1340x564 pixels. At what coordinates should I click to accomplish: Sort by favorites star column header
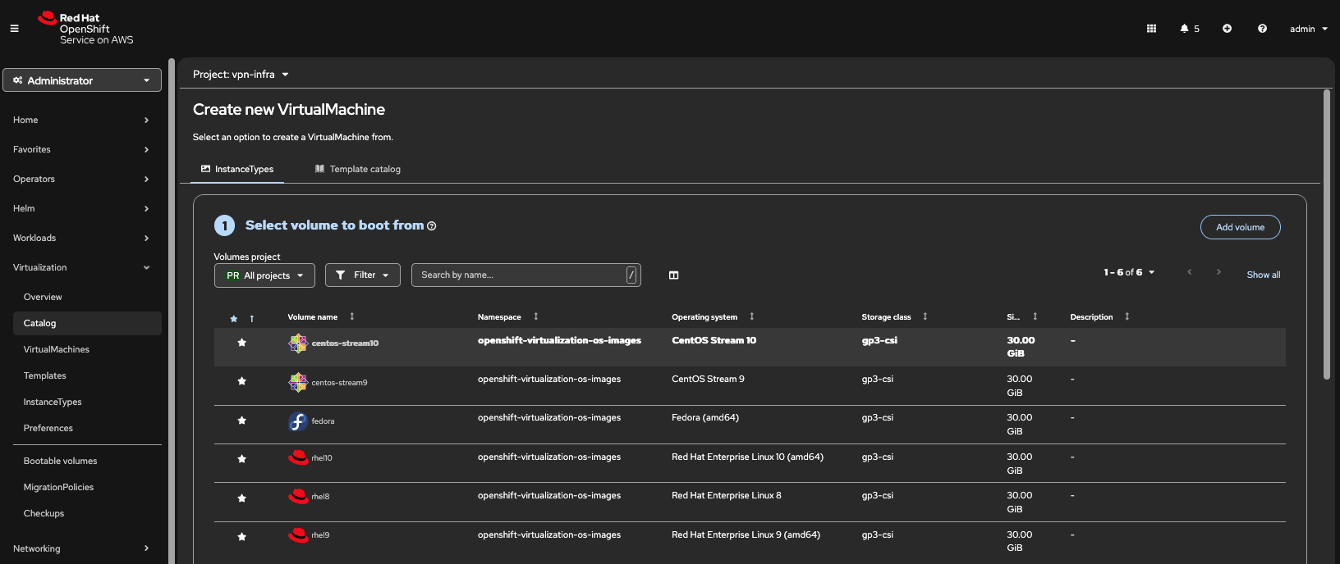click(242, 319)
